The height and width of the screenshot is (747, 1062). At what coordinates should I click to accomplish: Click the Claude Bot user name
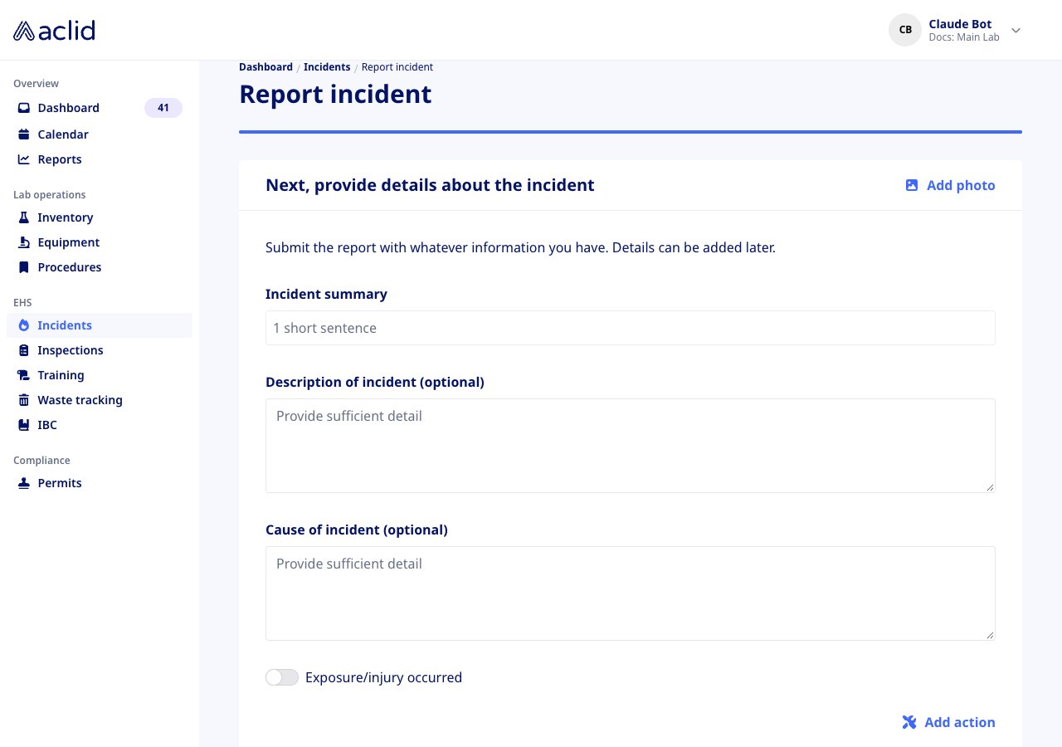point(960,24)
